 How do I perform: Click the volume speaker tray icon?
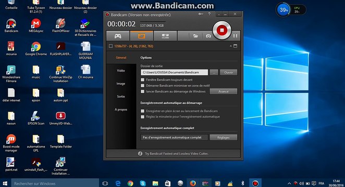coord(301,183)
